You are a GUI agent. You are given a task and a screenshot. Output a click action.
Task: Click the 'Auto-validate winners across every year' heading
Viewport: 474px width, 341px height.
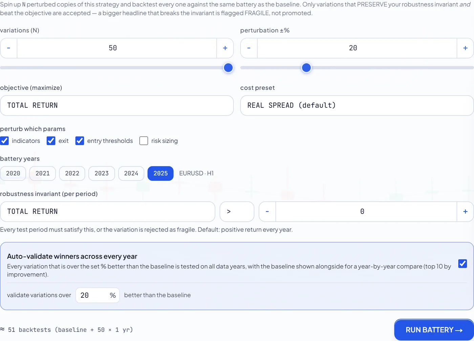[72, 256]
